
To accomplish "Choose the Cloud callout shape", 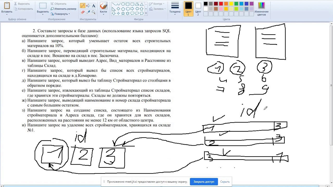I will 142,13.
